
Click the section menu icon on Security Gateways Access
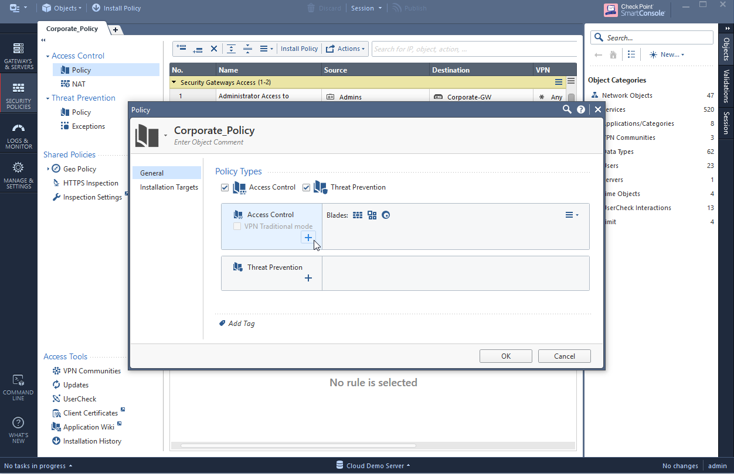pyautogui.click(x=559, y=83)
